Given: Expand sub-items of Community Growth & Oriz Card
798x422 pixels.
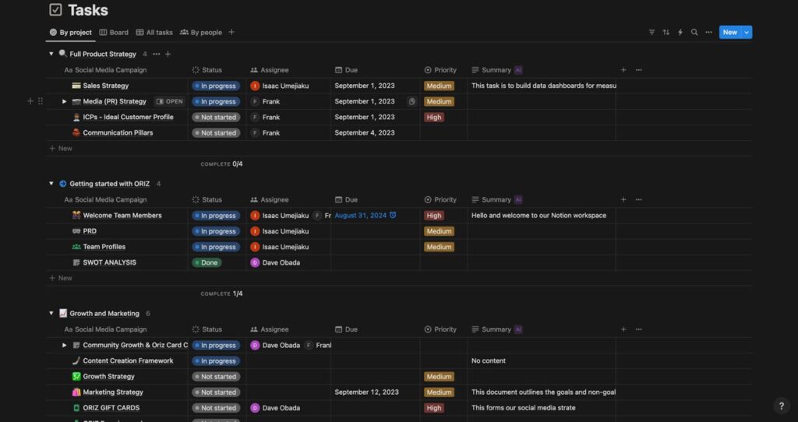Looking at the screenshot, I should pos(64,345).
